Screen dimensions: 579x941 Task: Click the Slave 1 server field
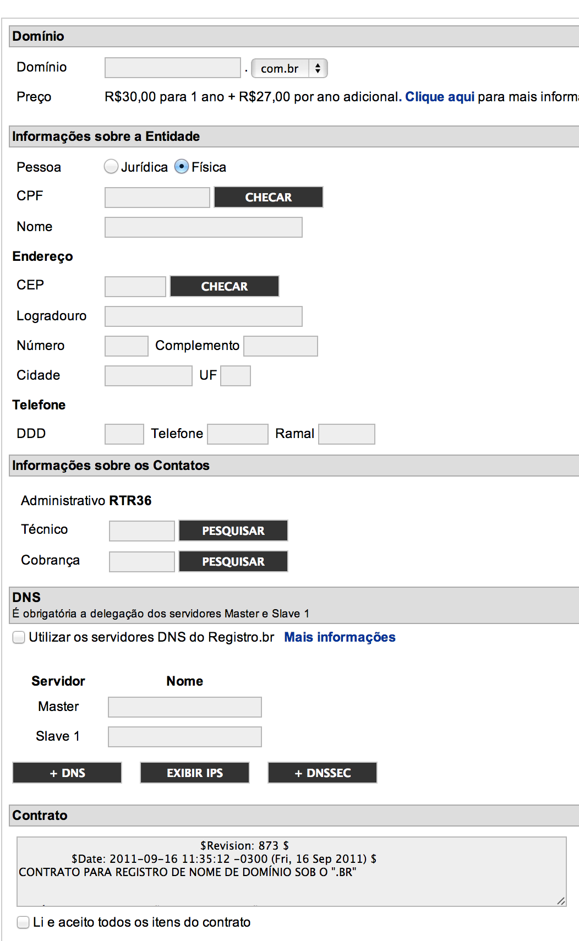pyautogui.click(x=185, y=737)
